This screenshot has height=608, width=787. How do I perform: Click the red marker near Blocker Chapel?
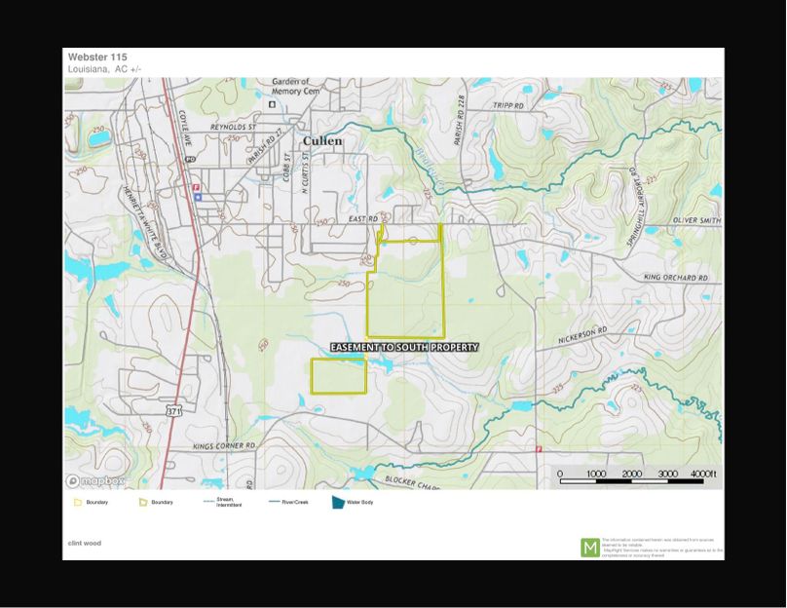[537, 449]
